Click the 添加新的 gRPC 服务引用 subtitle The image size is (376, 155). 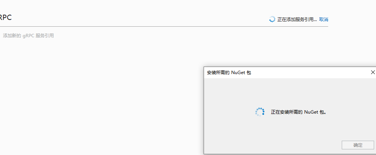[x=28, y=36]
